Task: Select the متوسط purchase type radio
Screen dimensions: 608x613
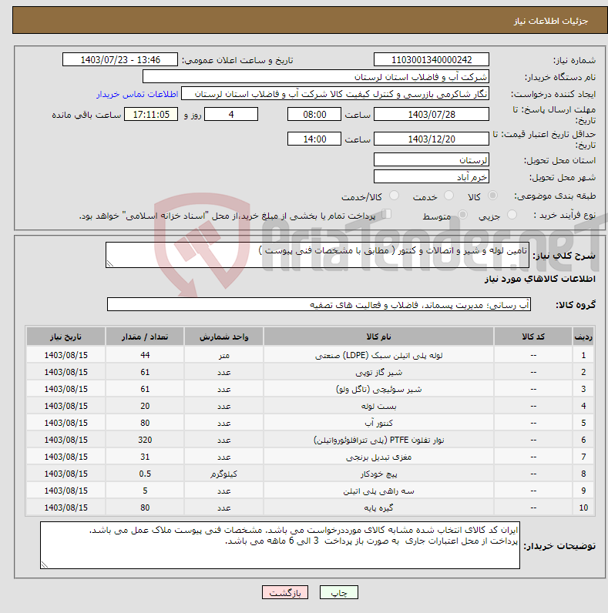Action: pos(462,215)
